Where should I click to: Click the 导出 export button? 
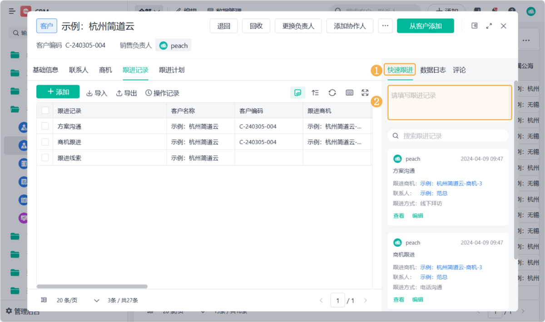pyautogui.click(x=127, y=93)
